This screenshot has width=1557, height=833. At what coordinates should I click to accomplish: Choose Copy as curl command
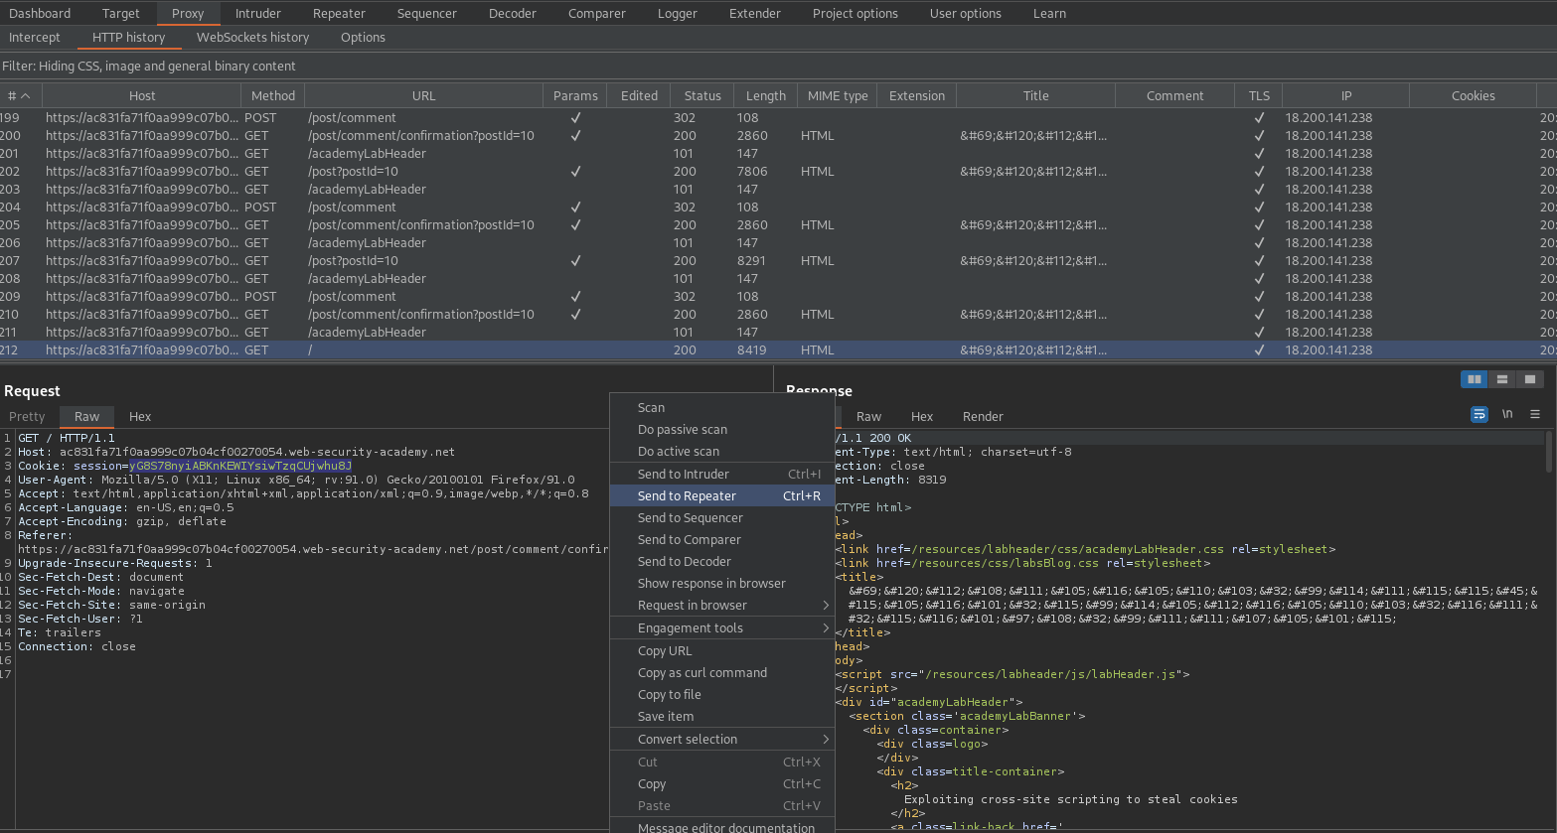722,673
